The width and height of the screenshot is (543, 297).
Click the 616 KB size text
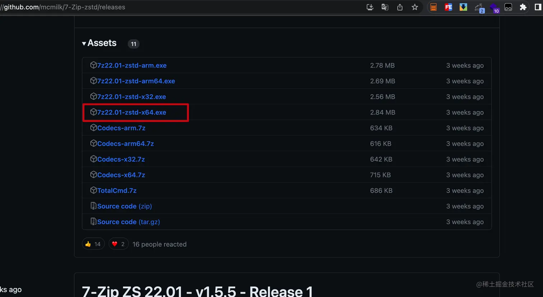pyautogui.click(x=381, y=144)
